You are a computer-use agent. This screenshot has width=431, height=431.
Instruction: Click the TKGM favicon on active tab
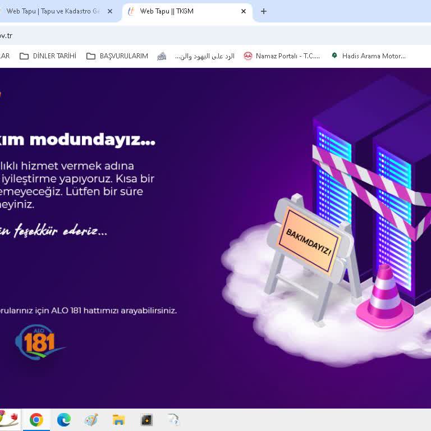click(x=131, y=11)
